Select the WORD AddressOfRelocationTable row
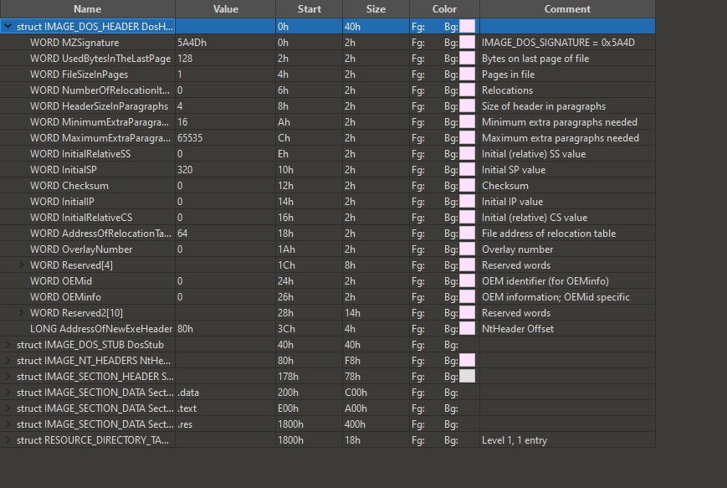727x488 pixels. [x=327, y=234]
